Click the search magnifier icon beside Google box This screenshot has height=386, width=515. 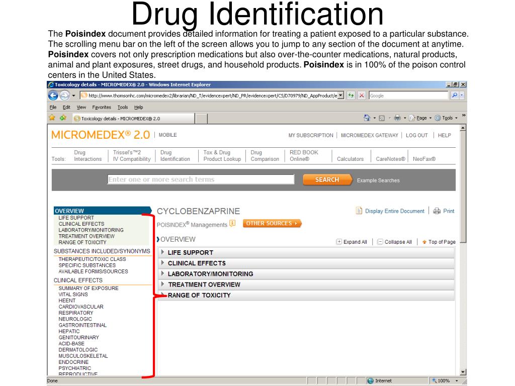pyautogui.click(x=454, y=95)
